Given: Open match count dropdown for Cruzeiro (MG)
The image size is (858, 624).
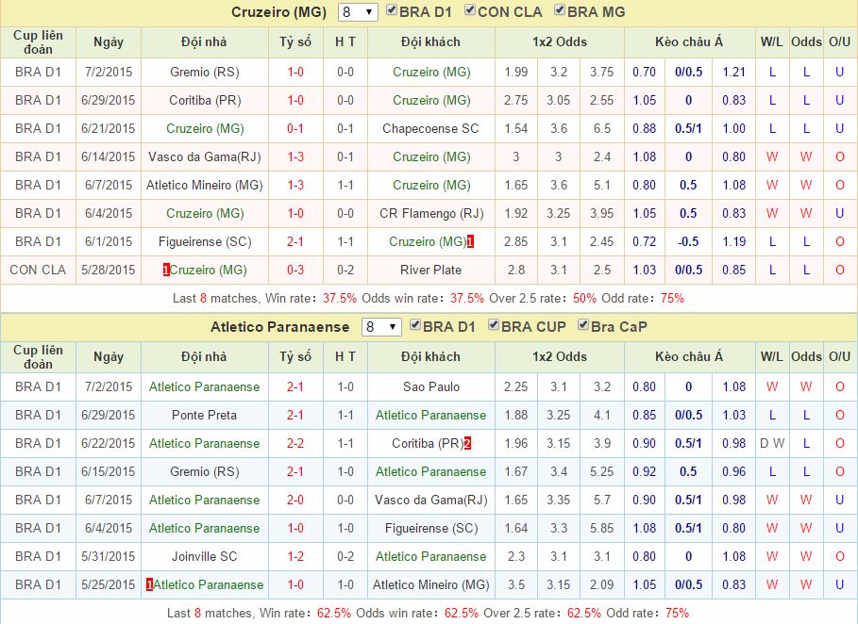Looking at the screenshot, I should pyautogui.click(x=358, y=12).
